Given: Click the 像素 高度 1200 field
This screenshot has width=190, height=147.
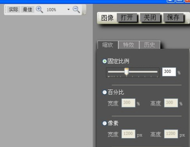Looking at the screenshot, I should pyautogui.click(x=171, y=134).
